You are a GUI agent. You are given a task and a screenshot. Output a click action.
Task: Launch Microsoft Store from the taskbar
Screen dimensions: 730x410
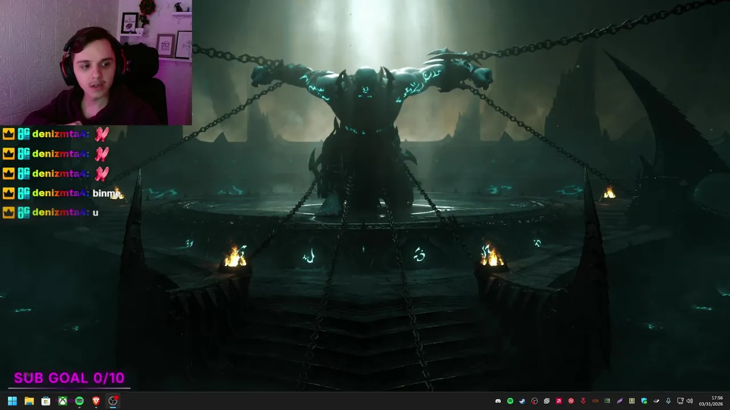click(46, 401)
